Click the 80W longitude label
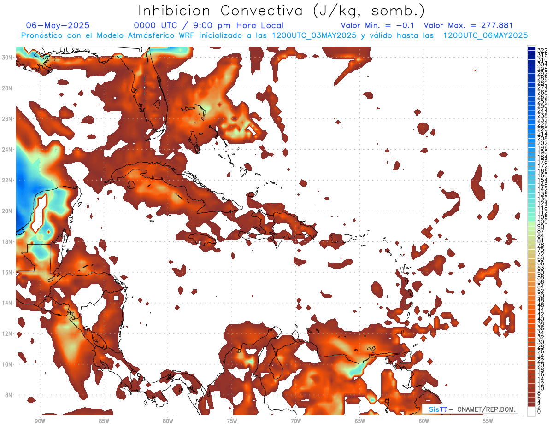 pyautogui.click(x=168, y=421)
